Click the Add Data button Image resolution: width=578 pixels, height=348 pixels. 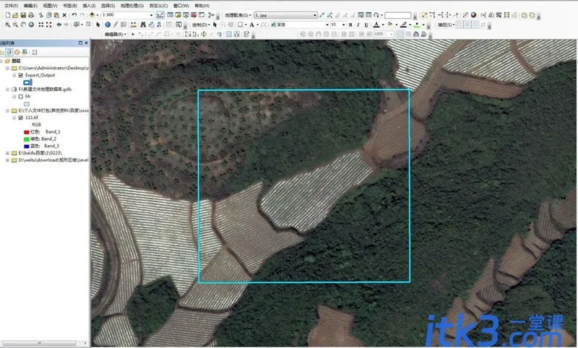coord(92,14)
